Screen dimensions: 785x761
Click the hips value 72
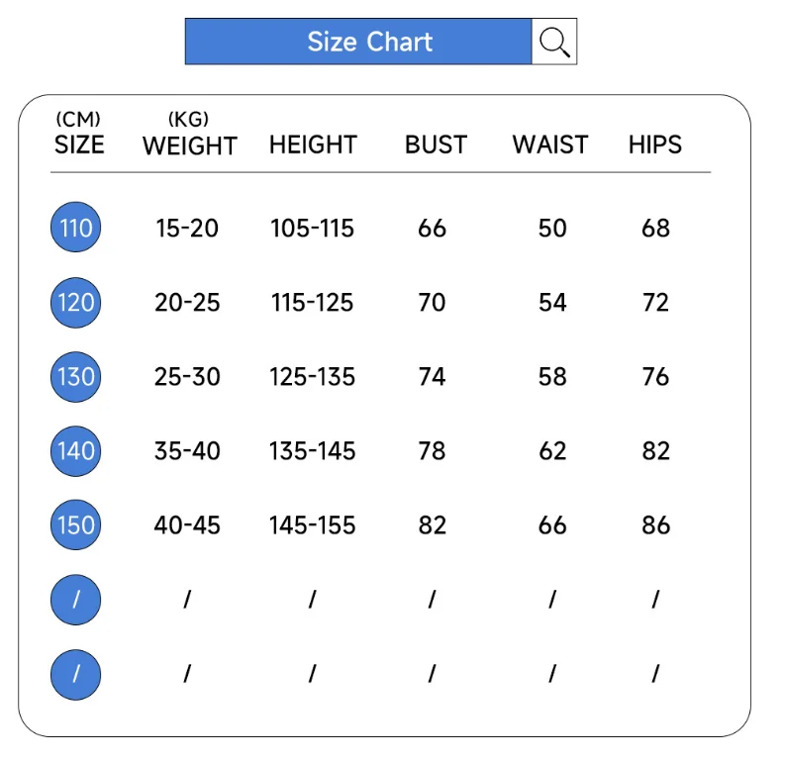(x=655, y=303)
